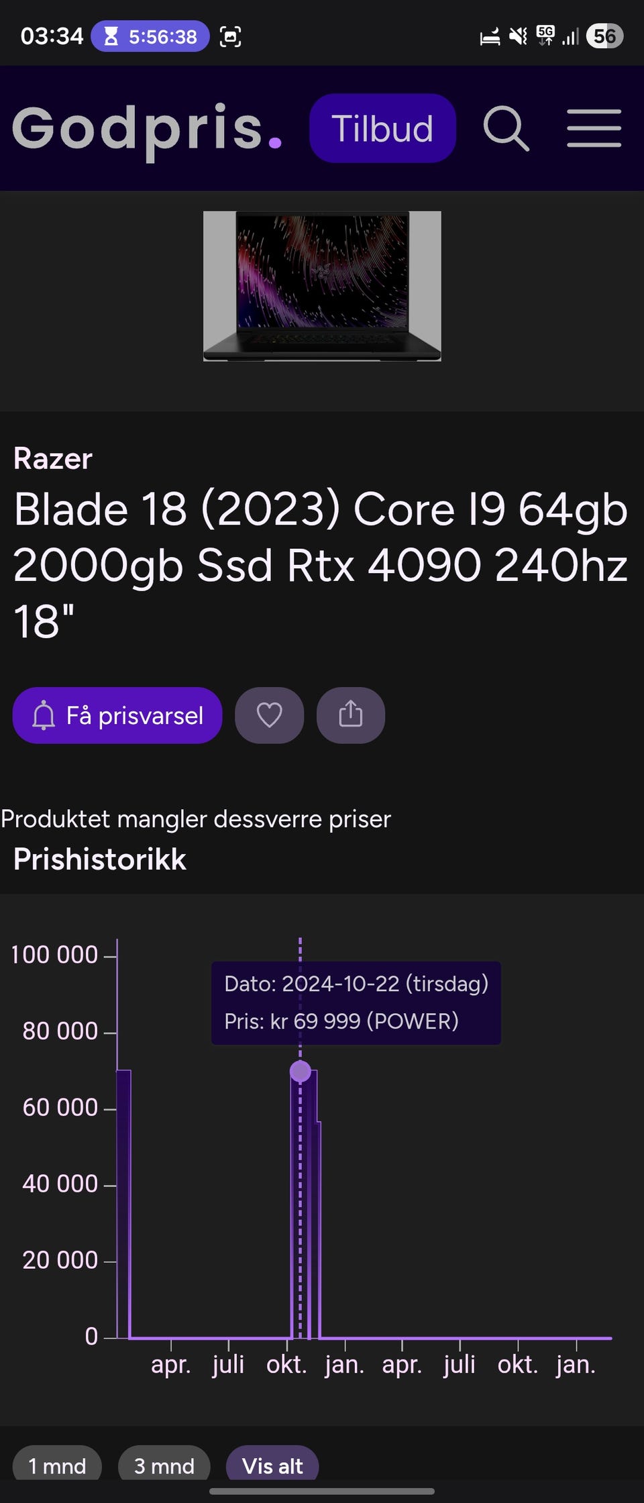The height and width of the screenshot is (1503, 644).
Task: Open the Tilbud button
Action: point(382,128)
